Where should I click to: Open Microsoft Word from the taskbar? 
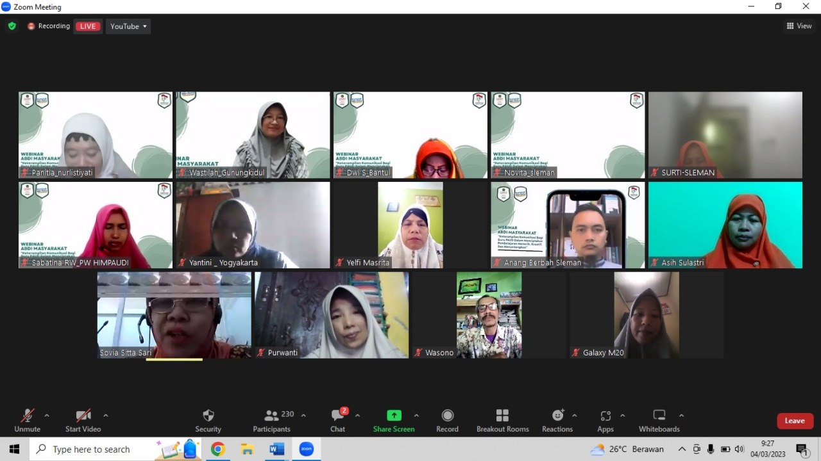pos(276,449)
